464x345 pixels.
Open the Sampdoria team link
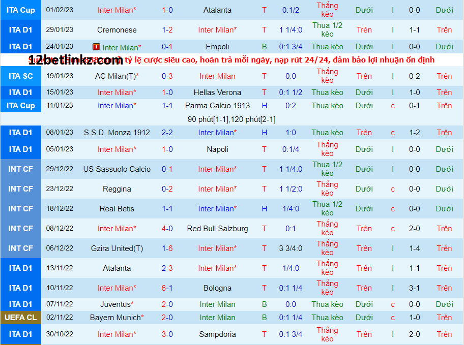(x=217, y=334)
